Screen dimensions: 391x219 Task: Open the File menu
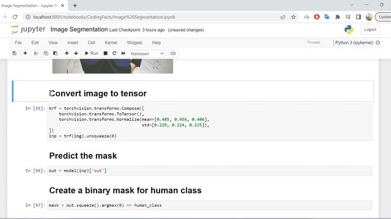18,43
